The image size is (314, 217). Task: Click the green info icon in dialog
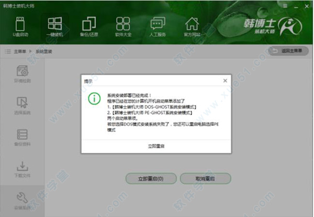pyautogui.click(x=94, y=99)
